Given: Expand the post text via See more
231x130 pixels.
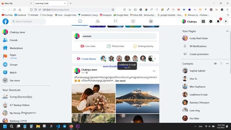Looking at the screenshot, I should pyautogui.click(x=120, y=81).
